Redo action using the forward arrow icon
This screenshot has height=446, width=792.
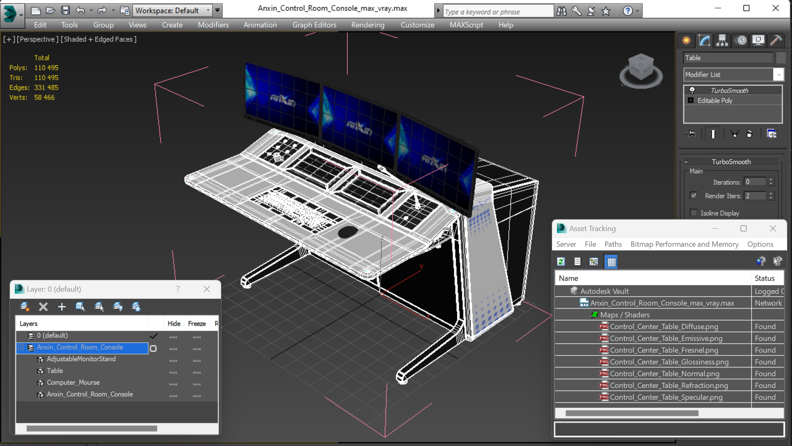[x=102, y=10]
